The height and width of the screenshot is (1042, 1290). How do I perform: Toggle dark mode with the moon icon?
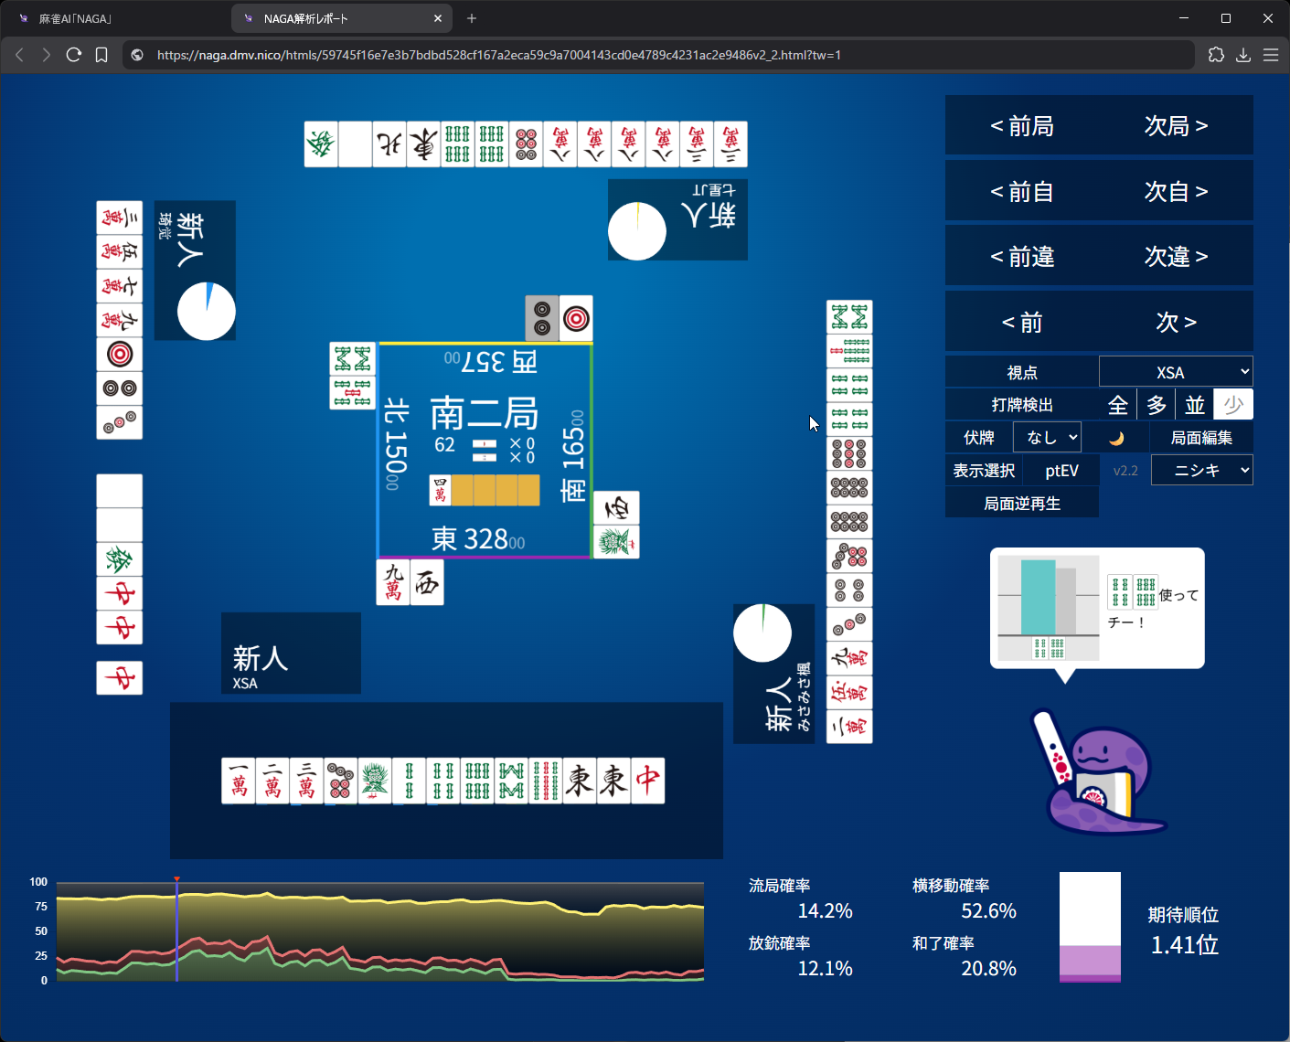pyautogui.click(x=1116, y=438)
